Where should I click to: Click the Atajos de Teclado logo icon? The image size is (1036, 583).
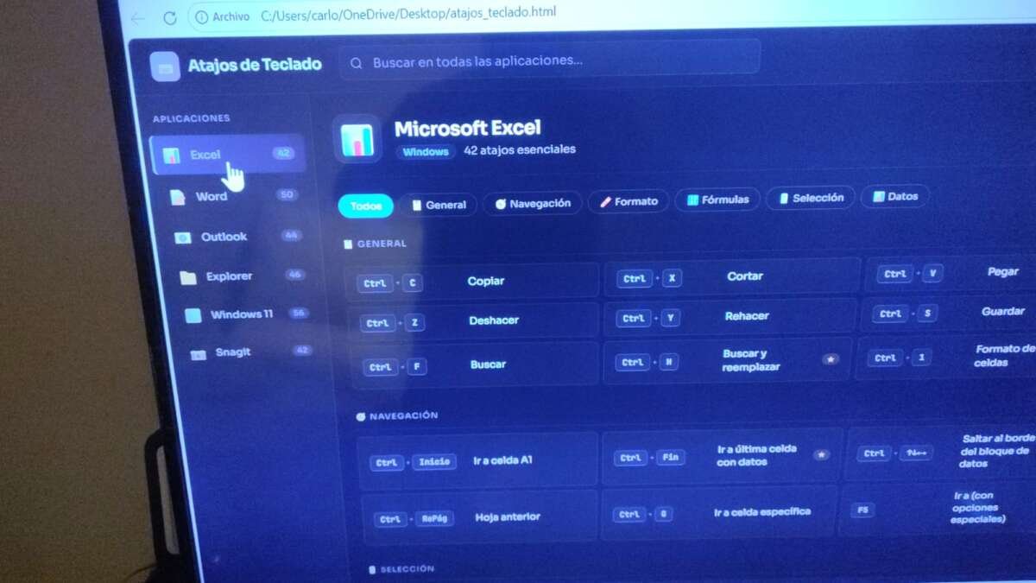(x=165, y=67)
